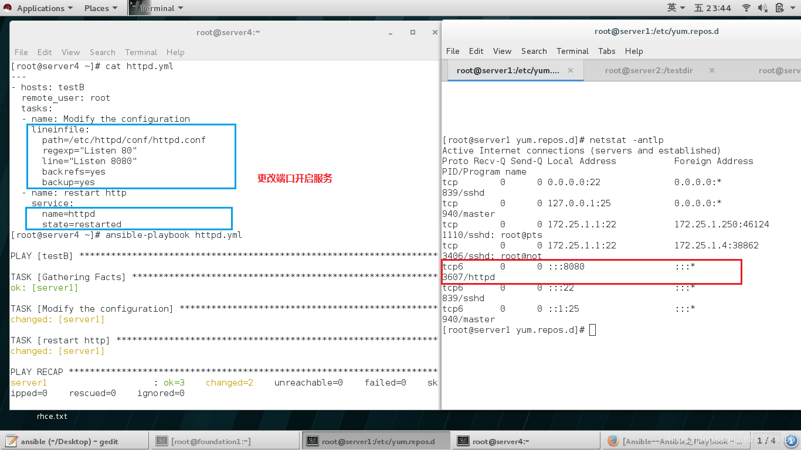Viewport: 801px width, 450px height.
Task: Click 'hosts: testB' line
Action: [x=52, y=87]
